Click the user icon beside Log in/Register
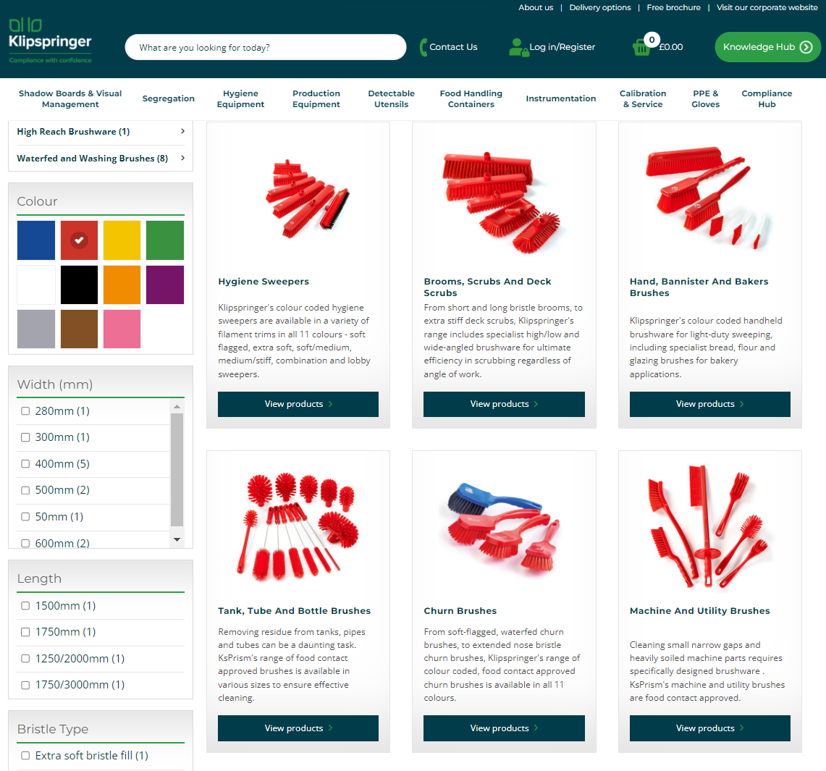The image size is (826, 771). pyautogui.click(x=518, y=47)
